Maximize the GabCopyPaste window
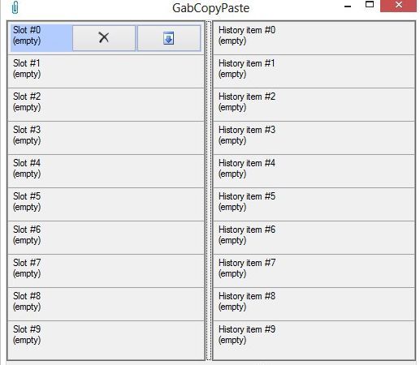The image size is (420, 365). click(x=370, y=4)
